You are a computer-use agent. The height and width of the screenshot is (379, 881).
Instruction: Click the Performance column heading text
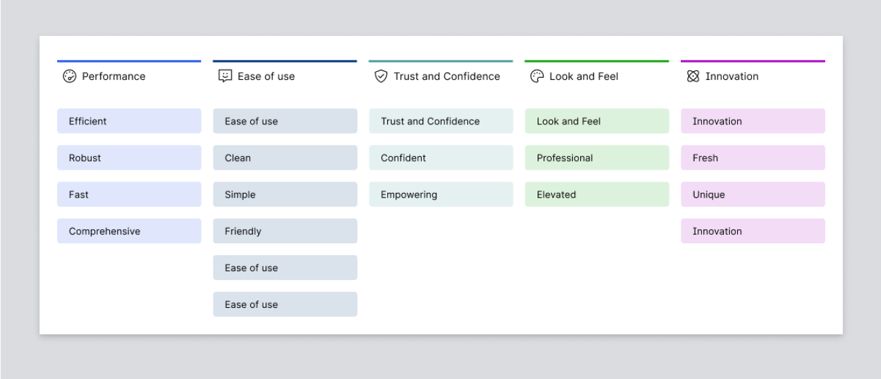point(113,76)
